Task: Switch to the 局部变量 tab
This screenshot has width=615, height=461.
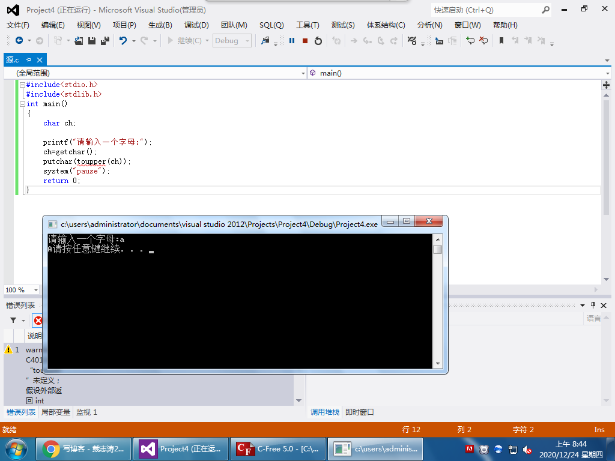Action: pos(56,412)
